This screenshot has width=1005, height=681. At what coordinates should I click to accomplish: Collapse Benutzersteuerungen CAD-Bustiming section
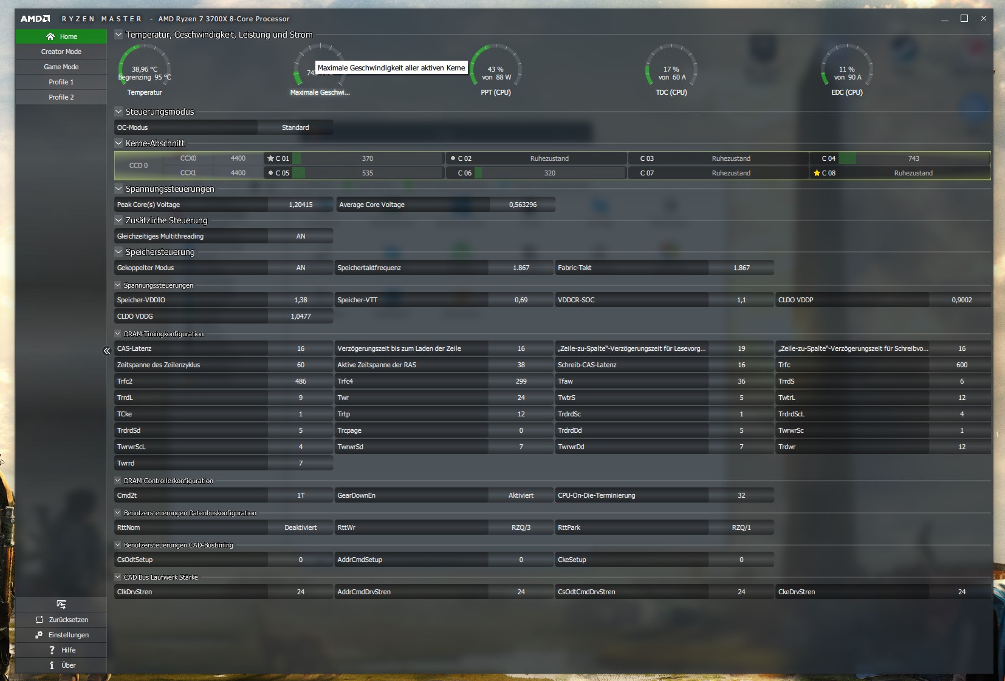click(x=118, y=545)
